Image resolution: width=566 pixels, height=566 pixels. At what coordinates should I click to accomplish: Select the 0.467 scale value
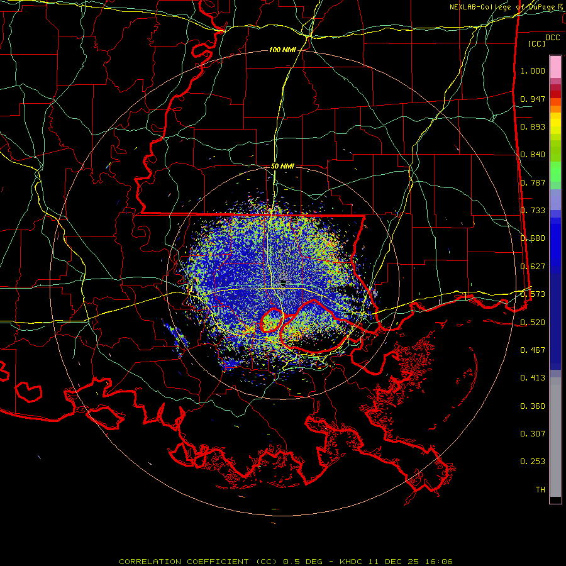(533, 350)
